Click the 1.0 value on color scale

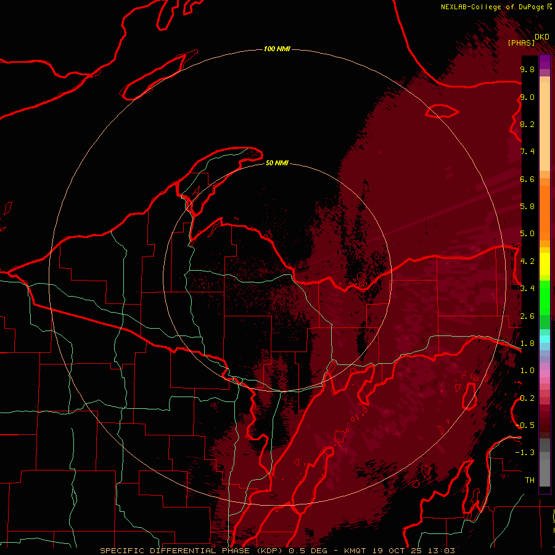click(527, 370)
